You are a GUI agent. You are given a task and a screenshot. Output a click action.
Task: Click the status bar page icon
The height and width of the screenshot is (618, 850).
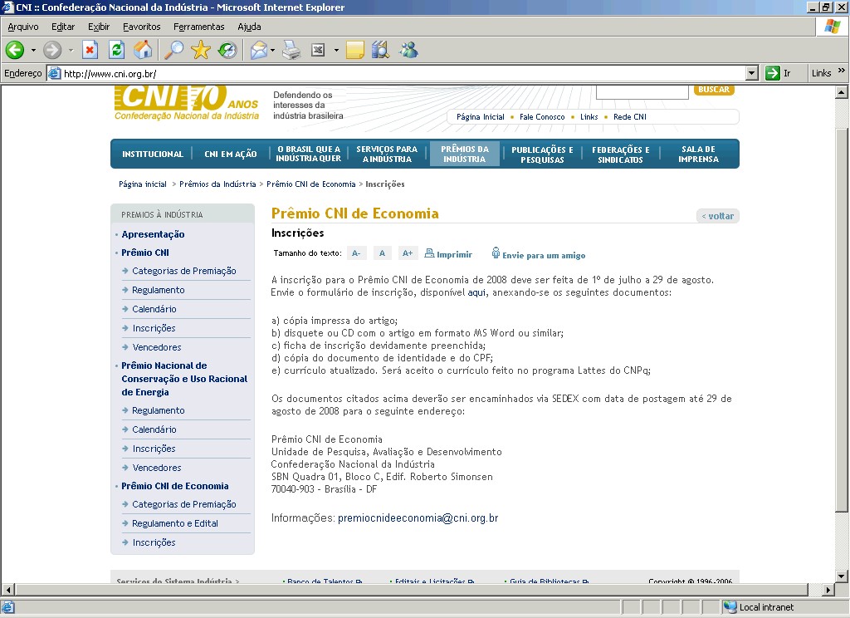pyautogui.click(x=8, y=607)
